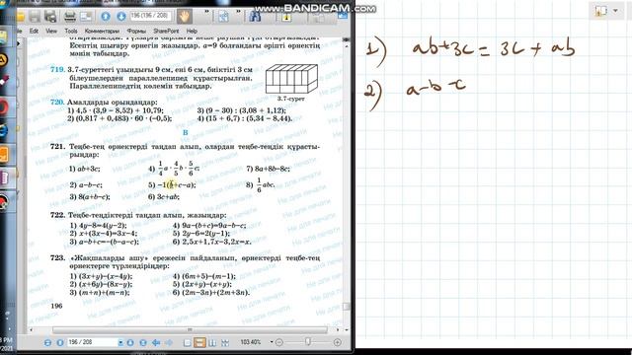The width and height of the screenshot is (632, 355).
Task: Click the Save disk icon in toolbar
Action: coord(35,17)
